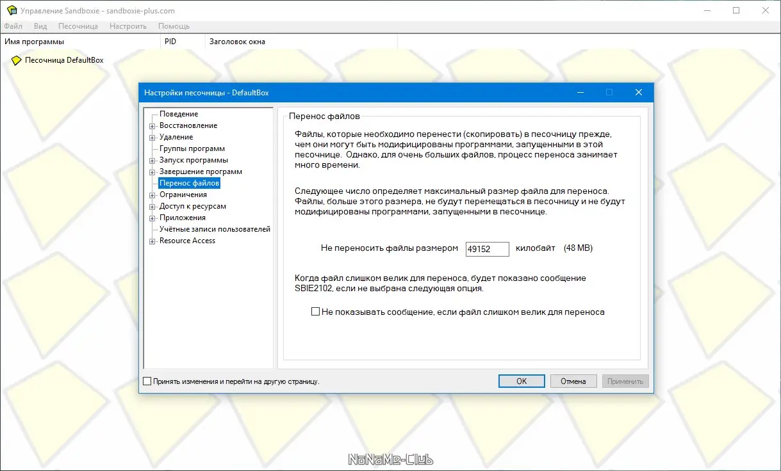781x471 pixels.
Task: Select Ограничения label in tree
Action: click(183, 195)
